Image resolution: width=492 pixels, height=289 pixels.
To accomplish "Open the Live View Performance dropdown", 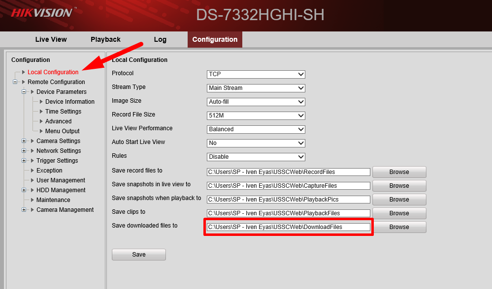I will click(256, 129).
